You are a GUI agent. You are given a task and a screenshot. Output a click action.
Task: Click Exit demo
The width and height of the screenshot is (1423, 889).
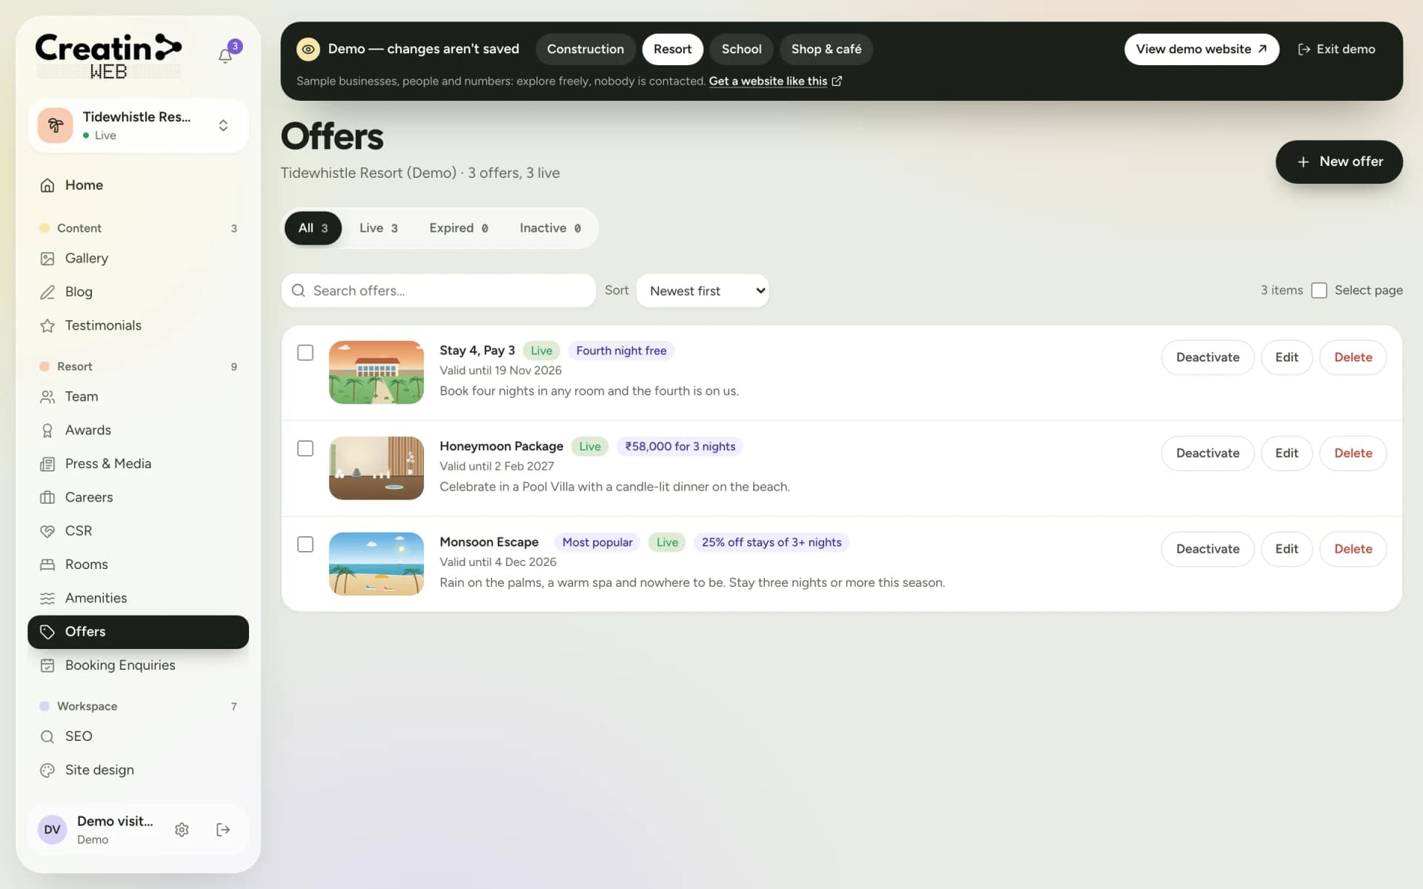[x=1336, y=49]
